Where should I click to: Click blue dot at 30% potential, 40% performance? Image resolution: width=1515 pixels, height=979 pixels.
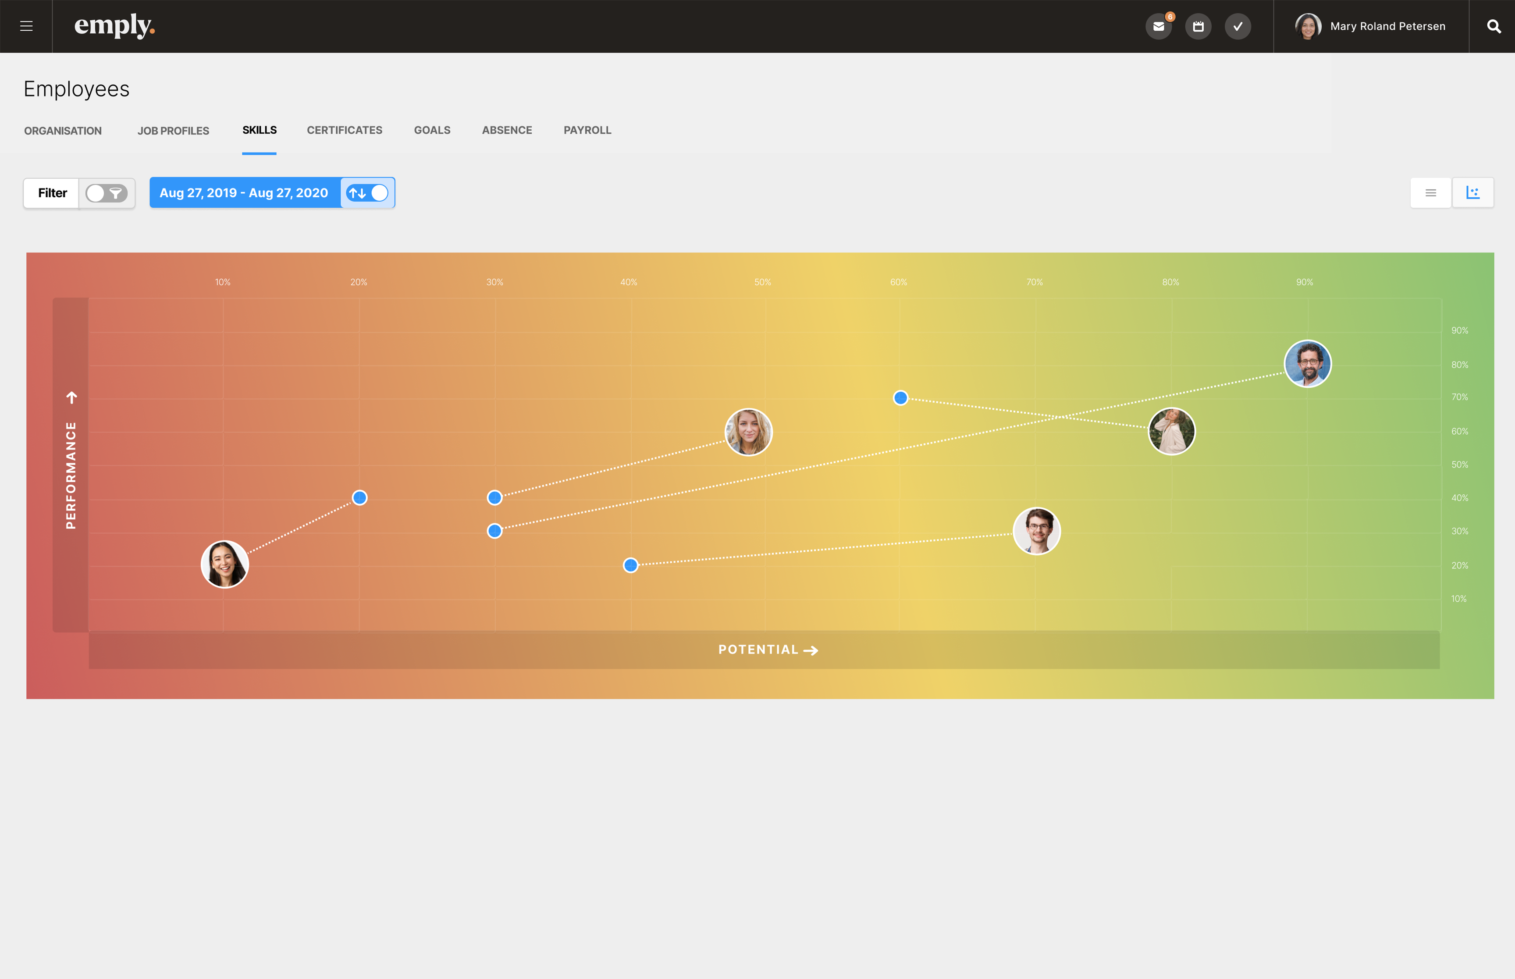(494, 498)
